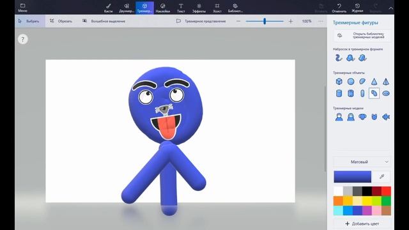This screenshot has width=409, height=230.
Task: Pick the bright red color swatch
Action: [386, 191]
